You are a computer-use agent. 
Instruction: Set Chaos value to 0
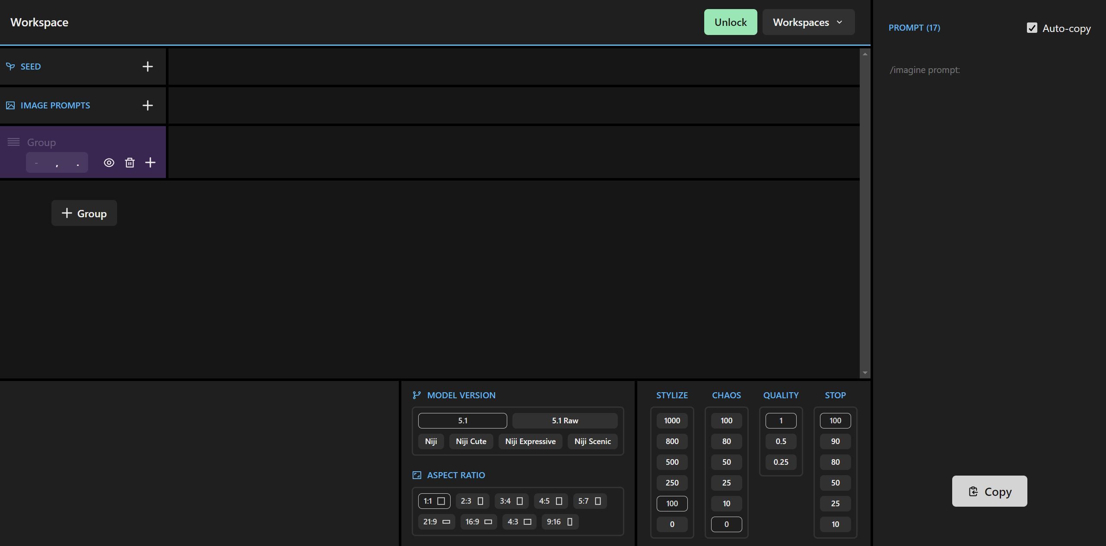point(726,524)
